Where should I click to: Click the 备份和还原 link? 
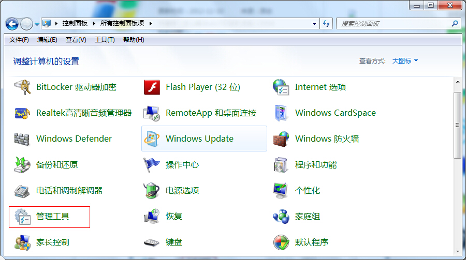[57, 165]
